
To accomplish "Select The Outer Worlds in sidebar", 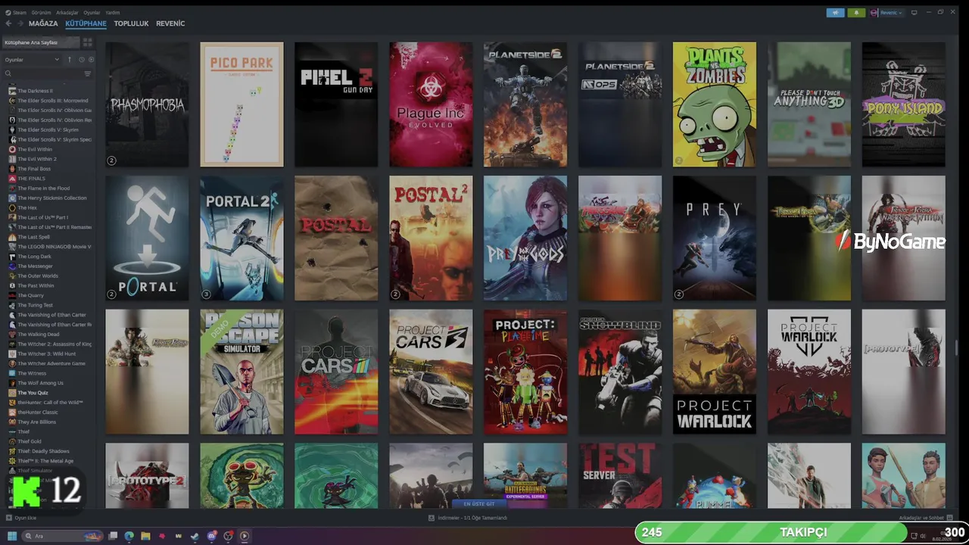I will point(38,276).
